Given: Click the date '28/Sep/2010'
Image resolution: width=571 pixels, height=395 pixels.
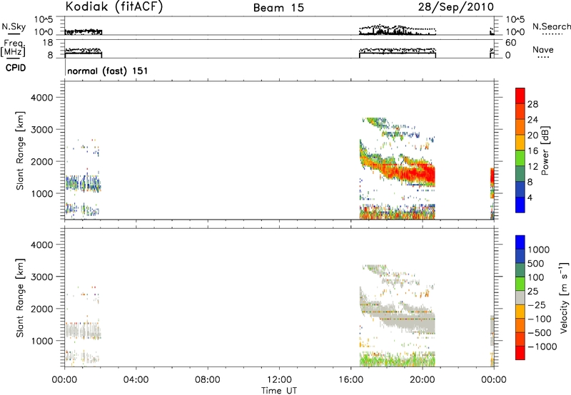Looking at the screenshot, I should point(456,7).
